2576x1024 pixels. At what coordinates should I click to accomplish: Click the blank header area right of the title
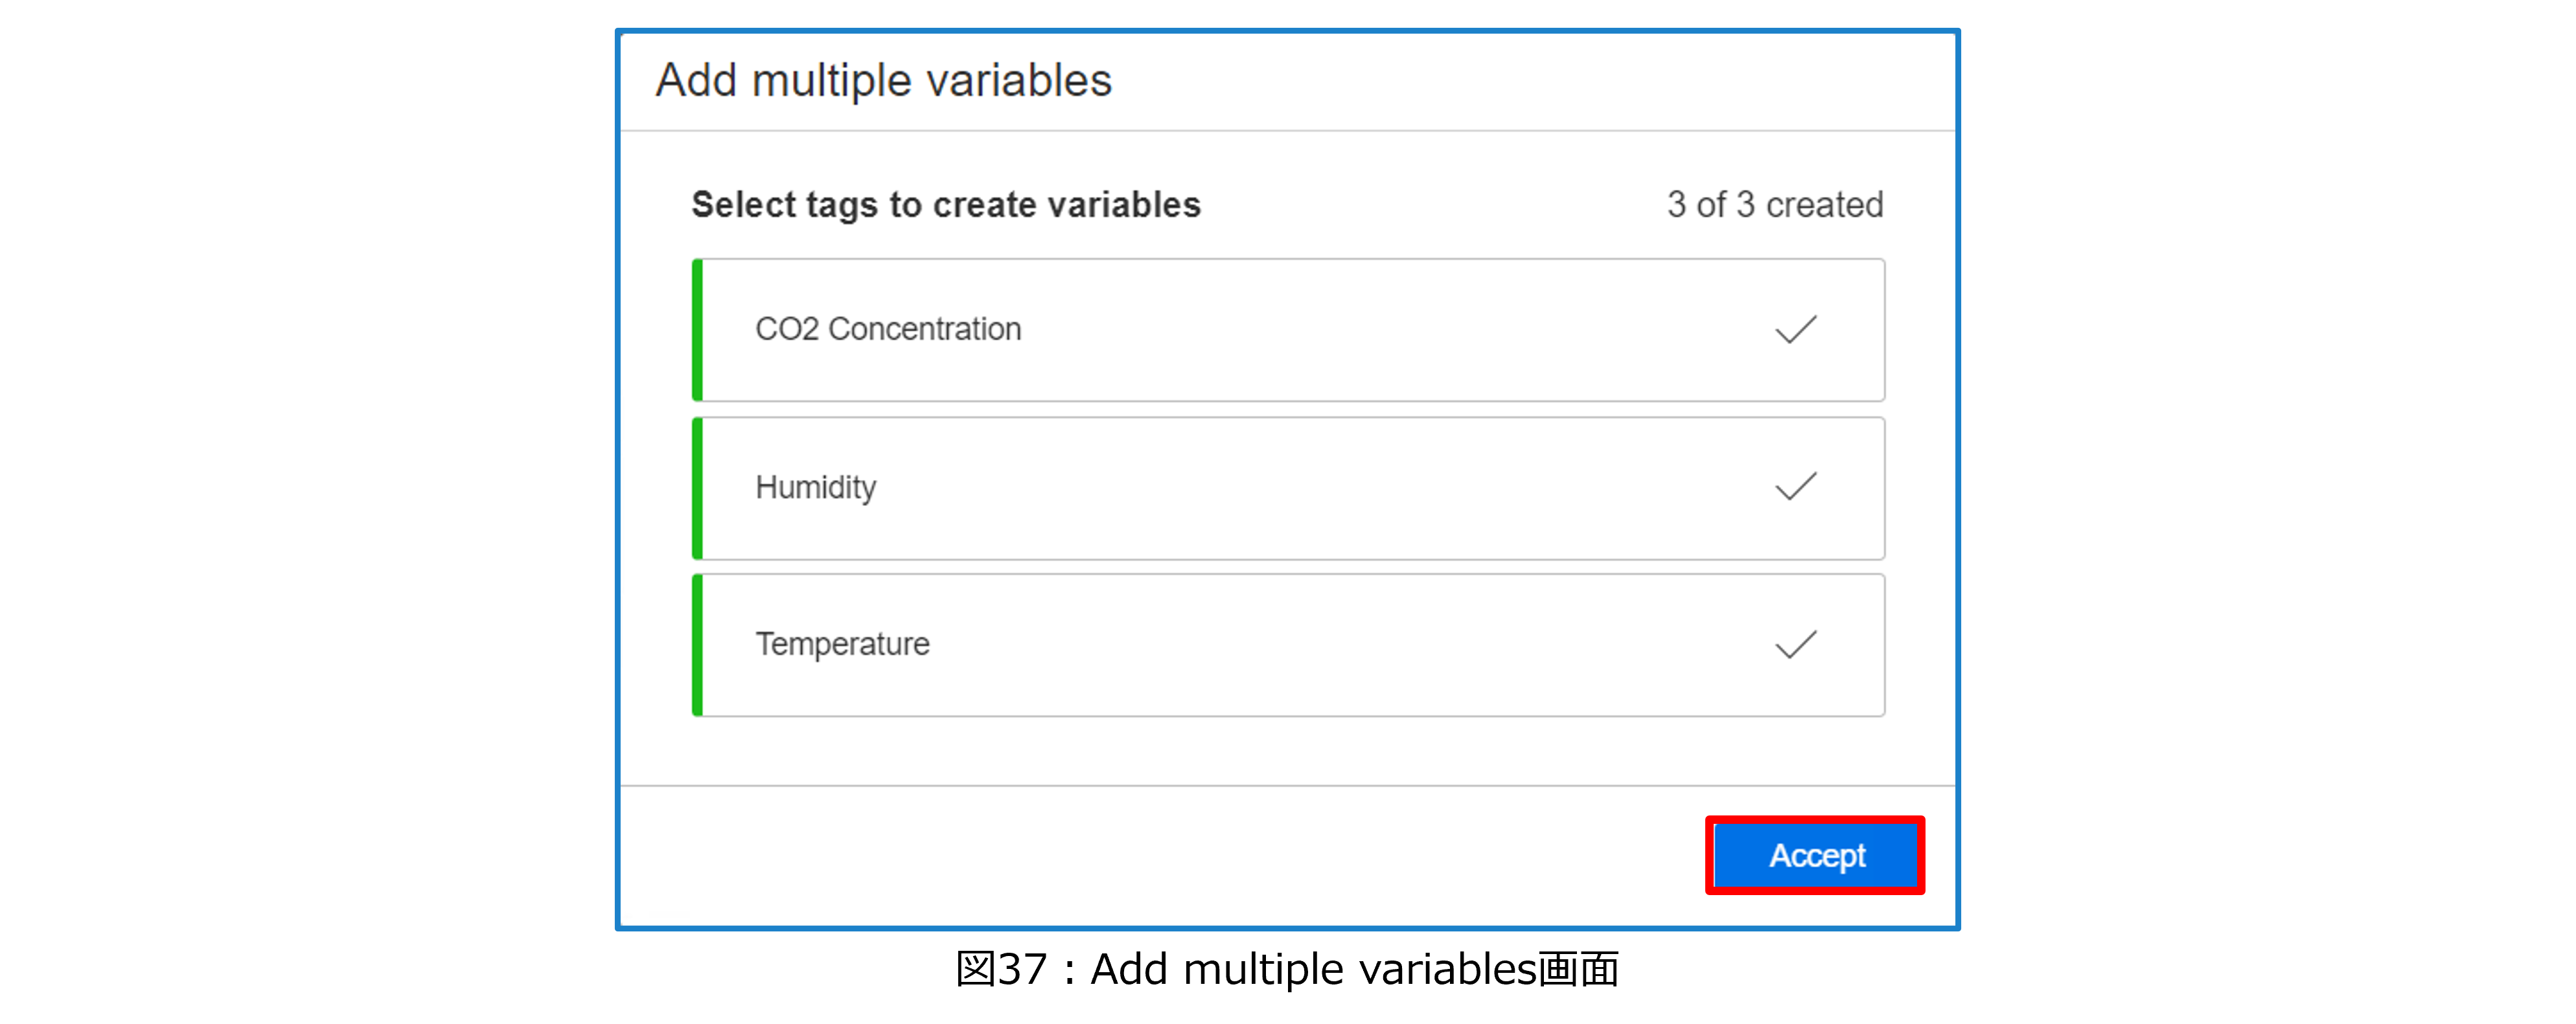tap(1550, 81)
